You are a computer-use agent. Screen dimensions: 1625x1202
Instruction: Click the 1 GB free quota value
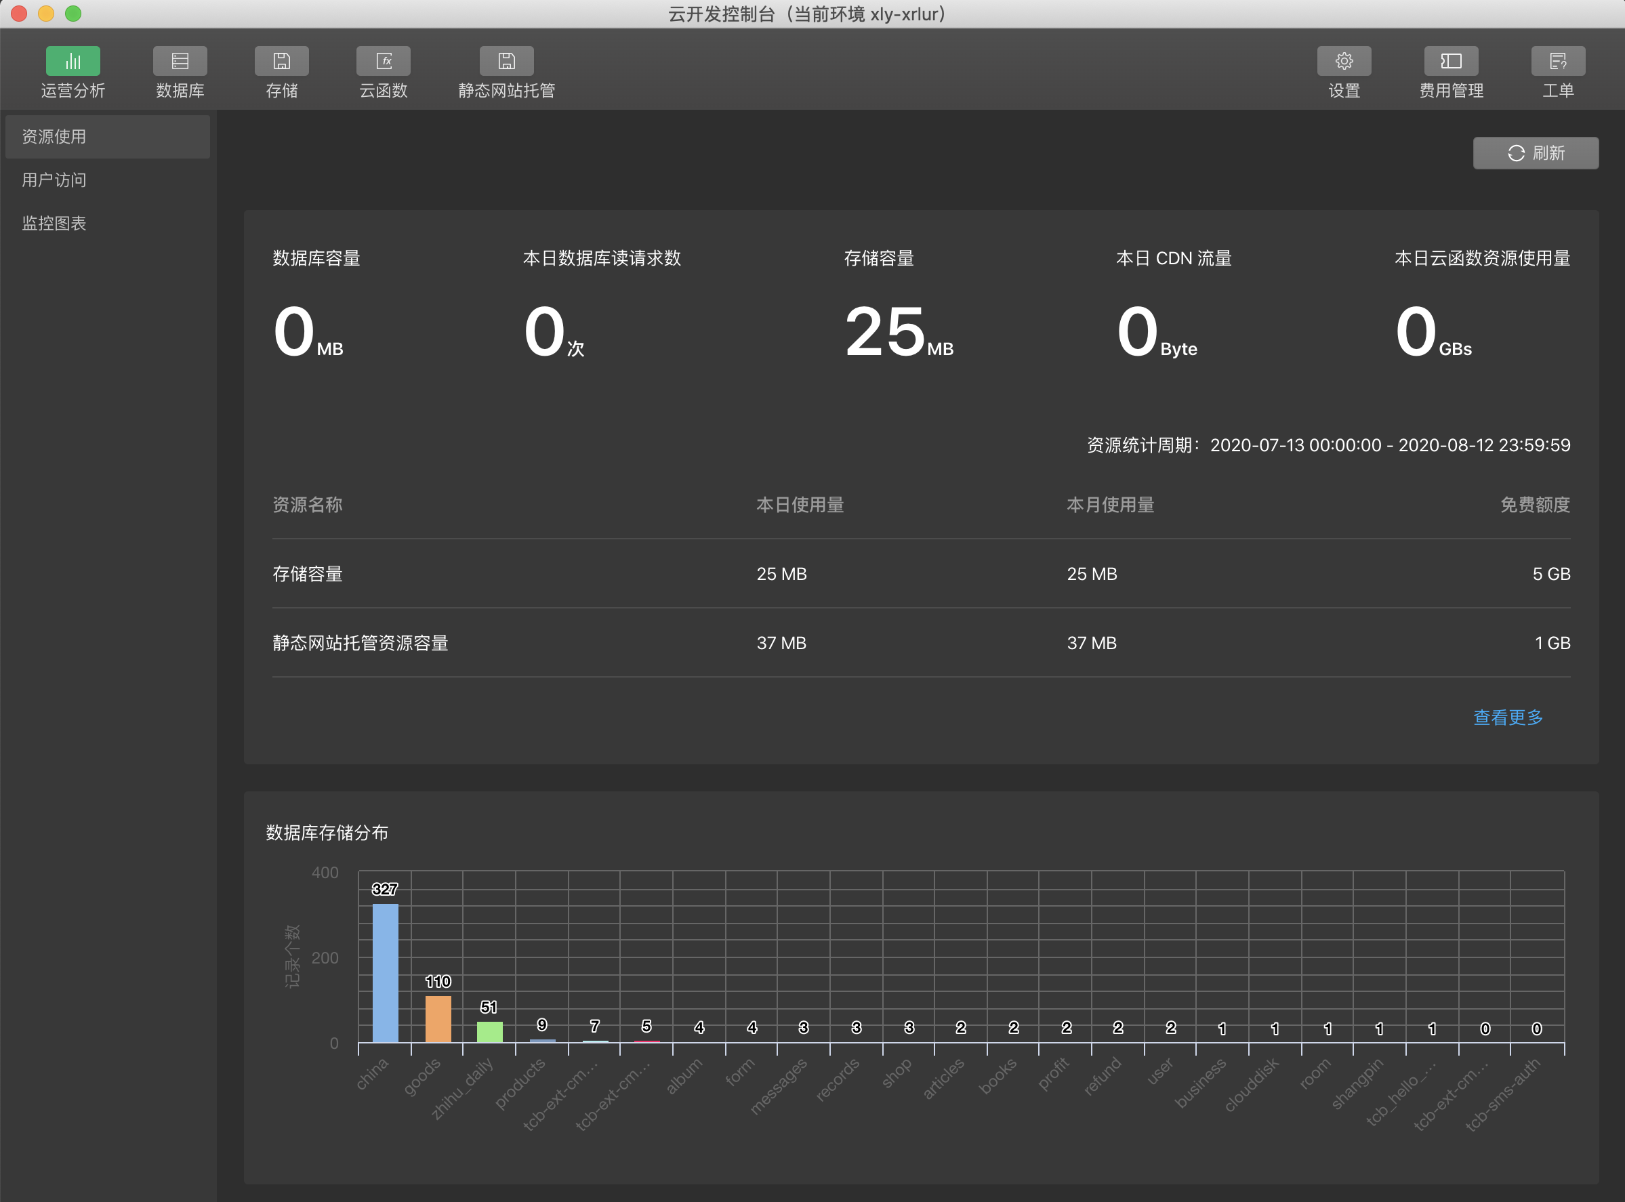coord(1552,643)
